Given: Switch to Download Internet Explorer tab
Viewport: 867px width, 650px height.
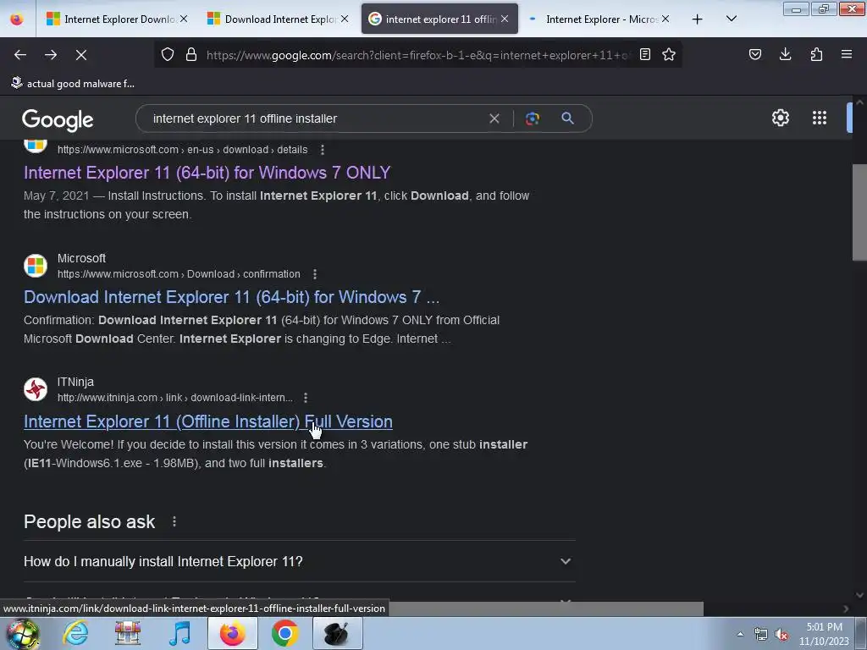Looking at the screenshot, I should coord(278,19).
